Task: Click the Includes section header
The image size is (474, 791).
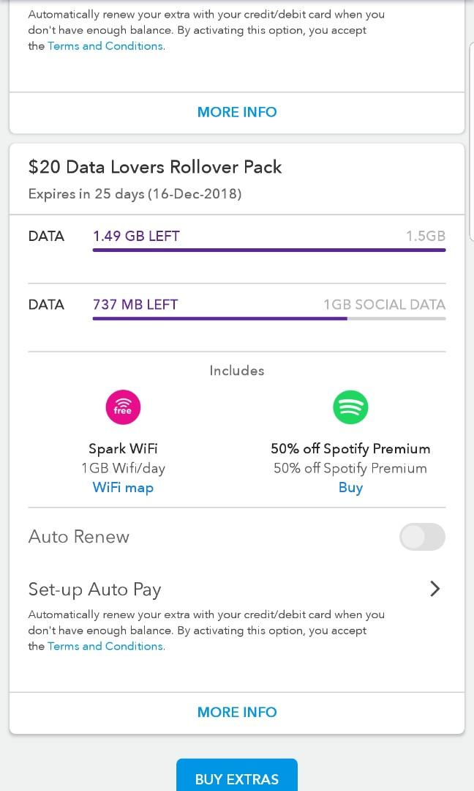Action: [x=236, y=371]
